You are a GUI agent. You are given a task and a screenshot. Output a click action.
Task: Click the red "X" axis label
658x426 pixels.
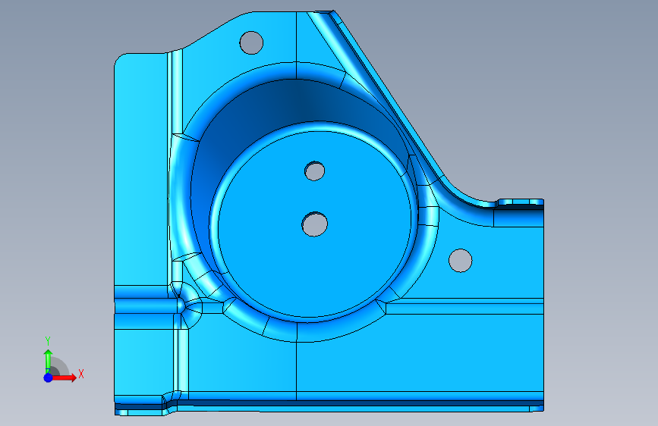pyautogui.click(x=81, y=374)
